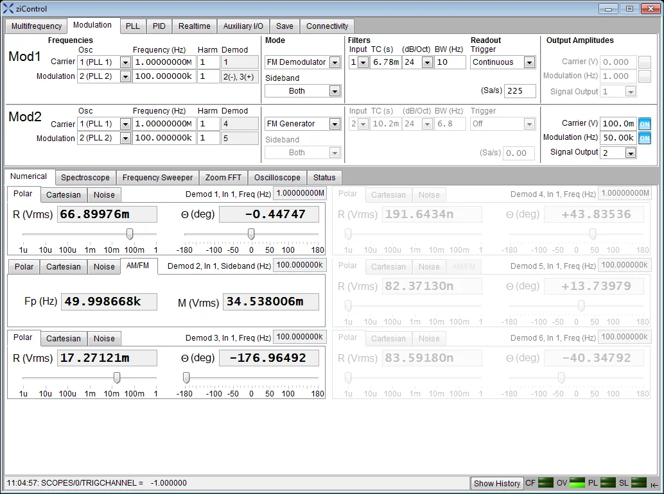Screen dimensions: 664x494
Task: Open the Realtime tab
Action: [x=195, y=26]
